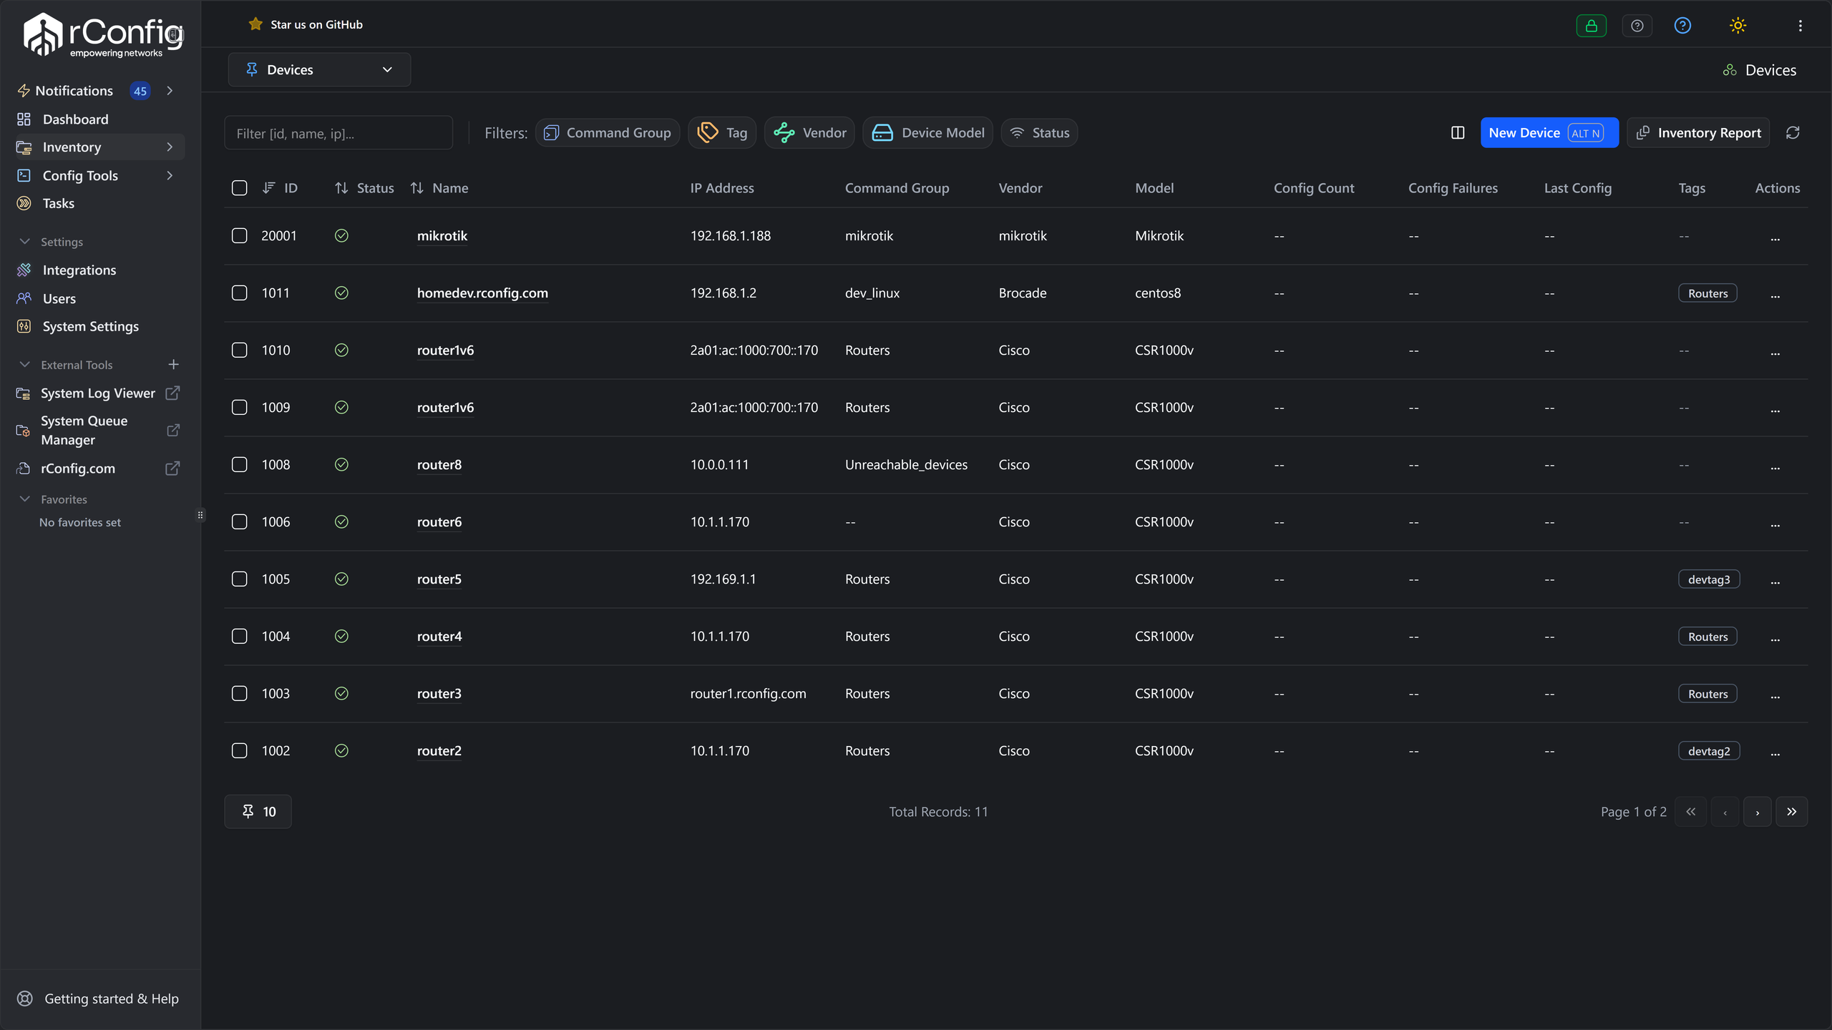Sort table by Status column icon

341,188
